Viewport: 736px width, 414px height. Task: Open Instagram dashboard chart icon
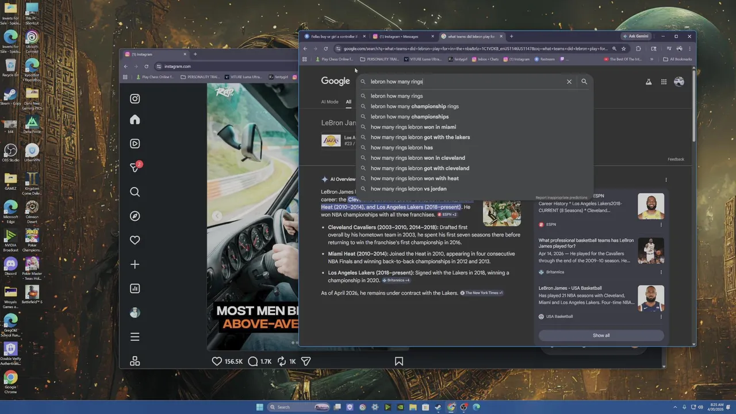(x=135, y=289)
